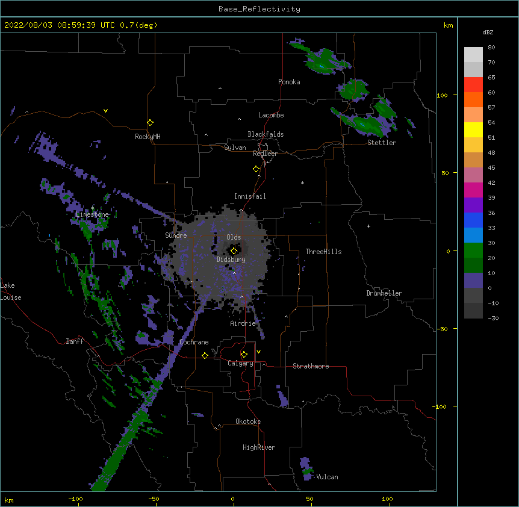The image size is (519, 507).
Task: Click the Base_Reflectivity title
Action: tap(259, 9)
